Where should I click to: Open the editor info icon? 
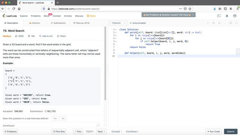(208, 23)
